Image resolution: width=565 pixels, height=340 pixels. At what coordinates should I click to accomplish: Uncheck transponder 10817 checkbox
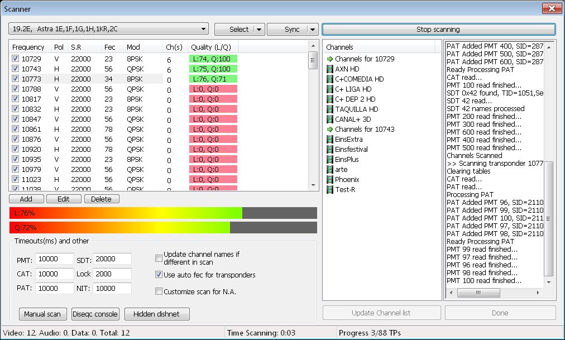tap(15, 99)
